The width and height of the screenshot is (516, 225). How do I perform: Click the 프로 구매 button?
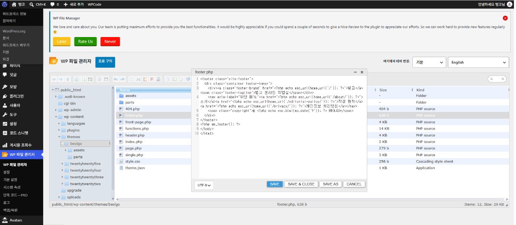(105, 62)
